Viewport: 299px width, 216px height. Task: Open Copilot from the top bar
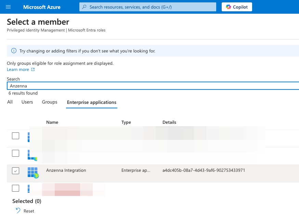point(237,7)
